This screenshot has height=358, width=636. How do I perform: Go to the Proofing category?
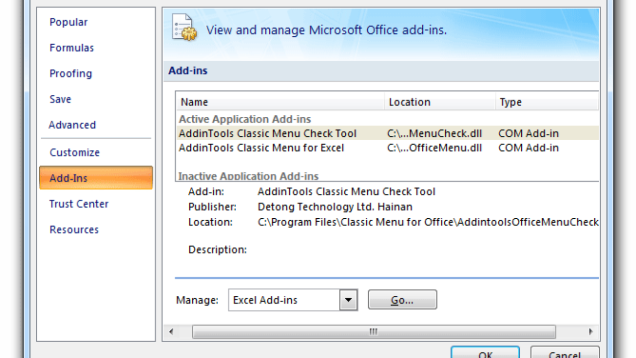71,74
